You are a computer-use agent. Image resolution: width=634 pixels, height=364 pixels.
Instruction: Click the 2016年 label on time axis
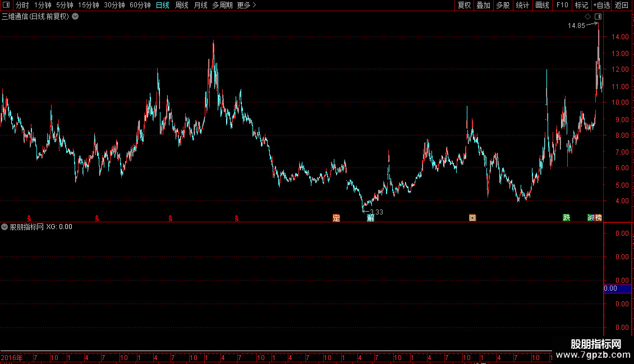pos(12,357)
